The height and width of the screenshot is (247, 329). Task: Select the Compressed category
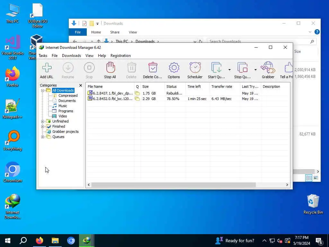tap(68, 96)
